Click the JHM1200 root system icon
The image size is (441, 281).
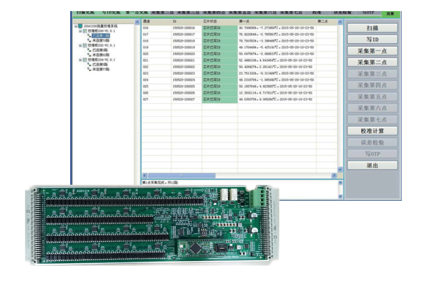[x=81, y=26]
